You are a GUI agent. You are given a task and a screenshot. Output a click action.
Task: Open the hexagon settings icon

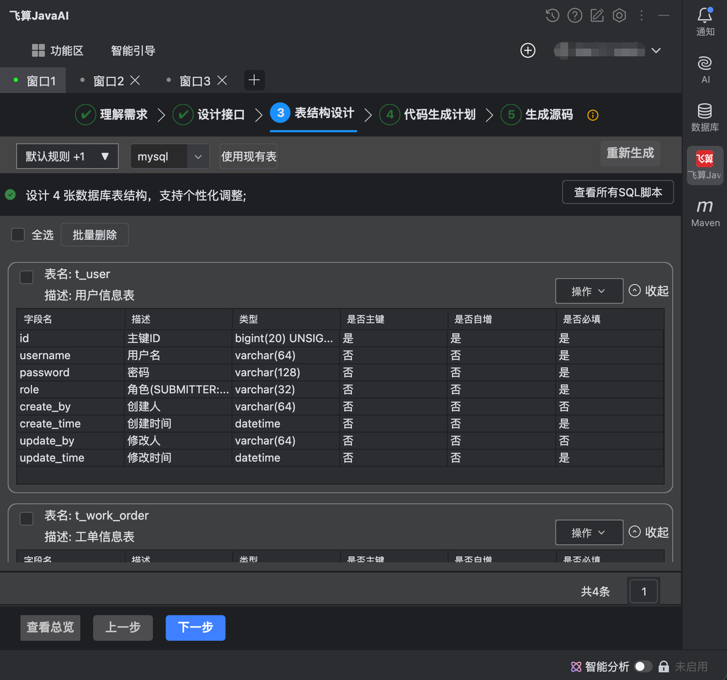coord(619,15)
